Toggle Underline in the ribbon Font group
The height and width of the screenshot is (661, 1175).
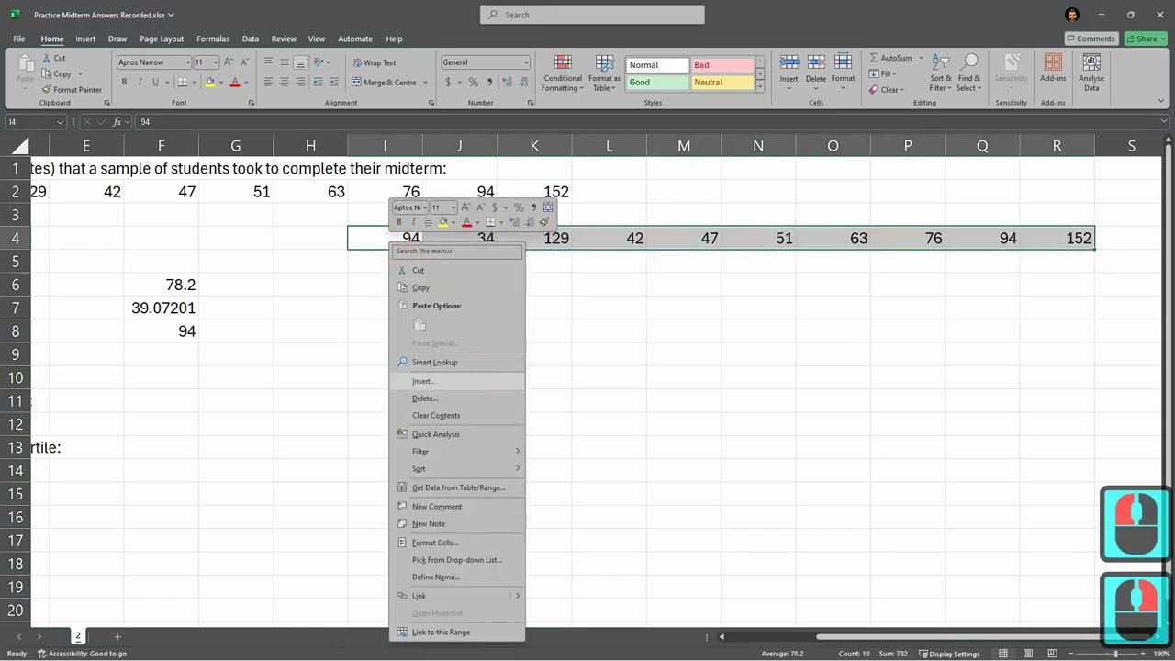click(x=155, y=82)
